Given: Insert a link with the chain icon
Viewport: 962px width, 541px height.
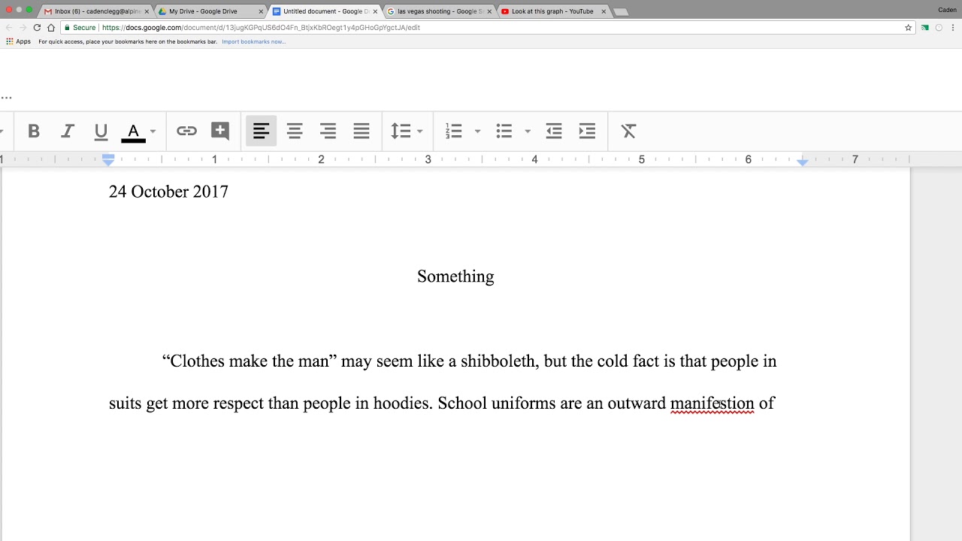Looking at the screenshot, I should (186, 131).
